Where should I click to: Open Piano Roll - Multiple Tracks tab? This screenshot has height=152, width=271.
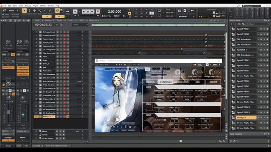tap(56, 146)
